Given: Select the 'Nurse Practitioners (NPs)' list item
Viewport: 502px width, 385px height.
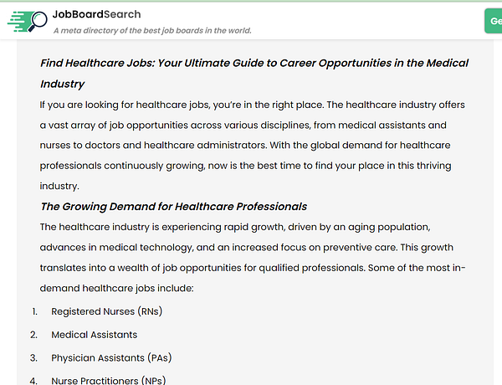Looking at the screenshot, I should point(109,380).
